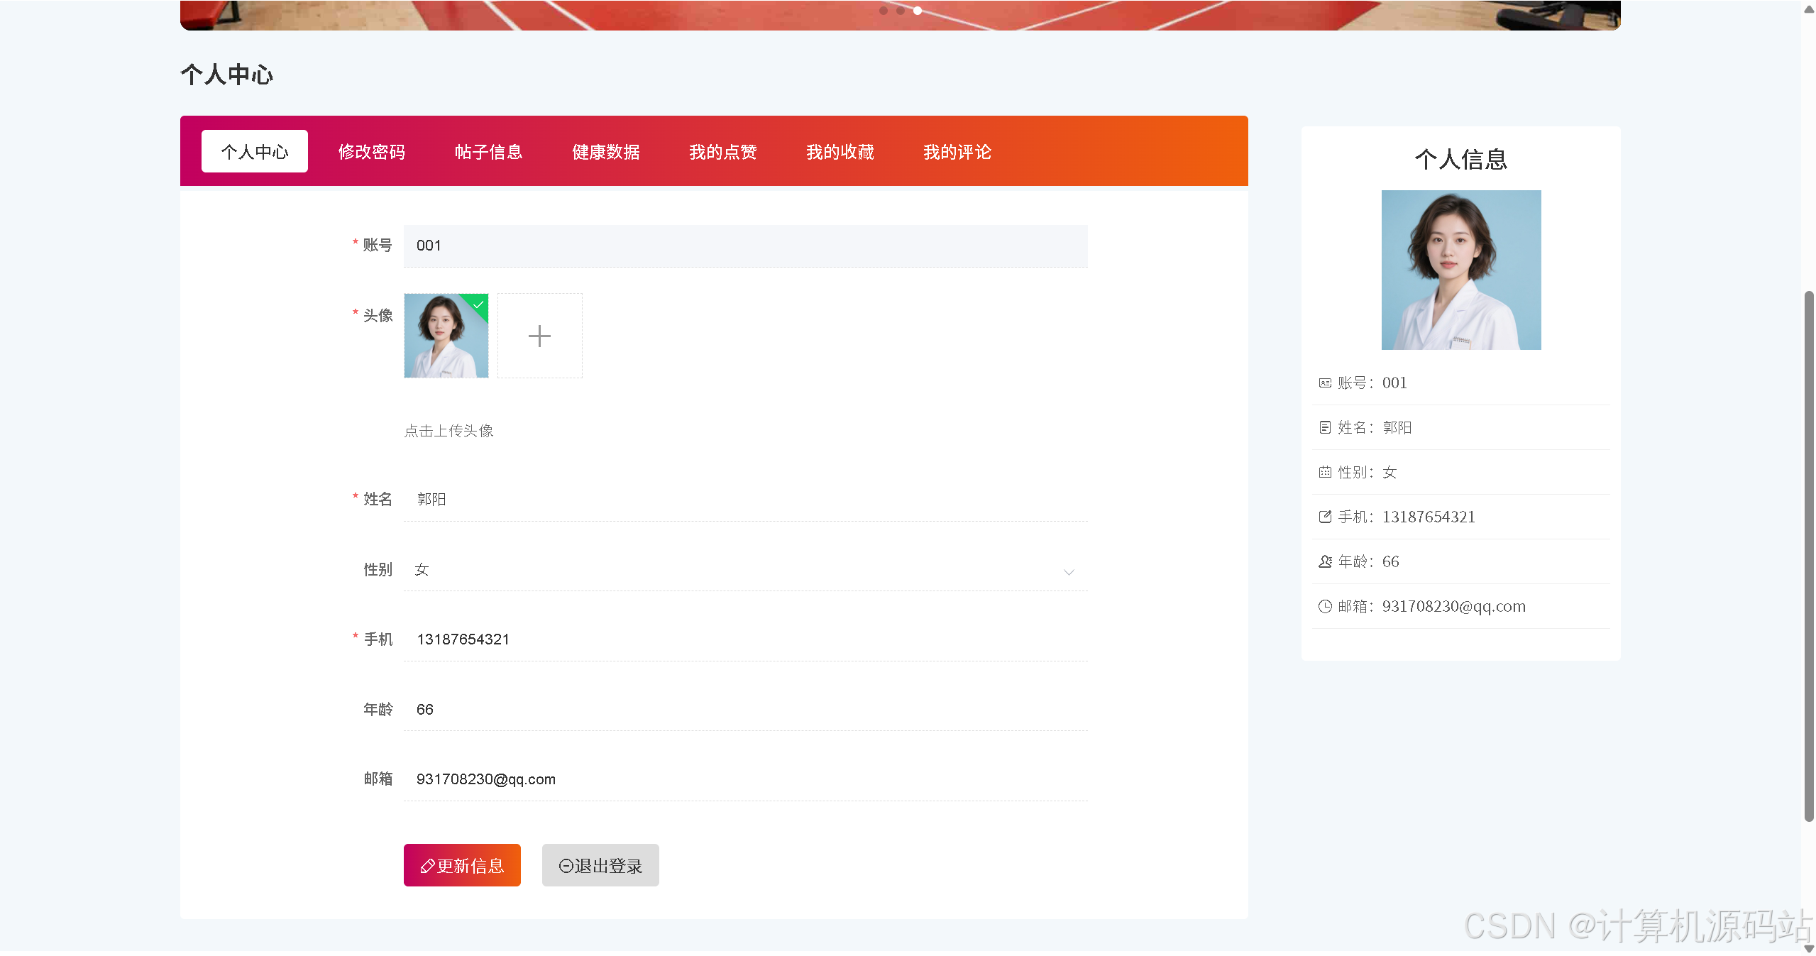Select the second carousel indicator dot

[900, 11]
